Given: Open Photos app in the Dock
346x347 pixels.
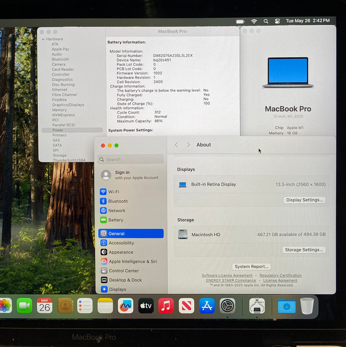Looking at the screenshot, I should (x=5, y=306).
